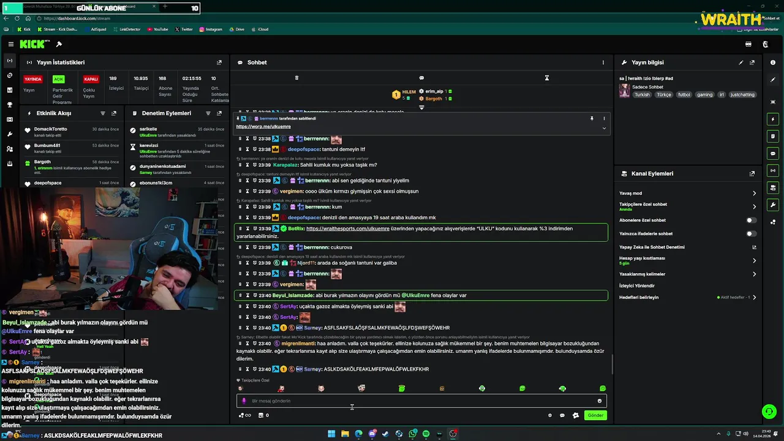Expand Takipçilere özel sohbet options
This screenshot has width=784, height=441.
point(754,206)
